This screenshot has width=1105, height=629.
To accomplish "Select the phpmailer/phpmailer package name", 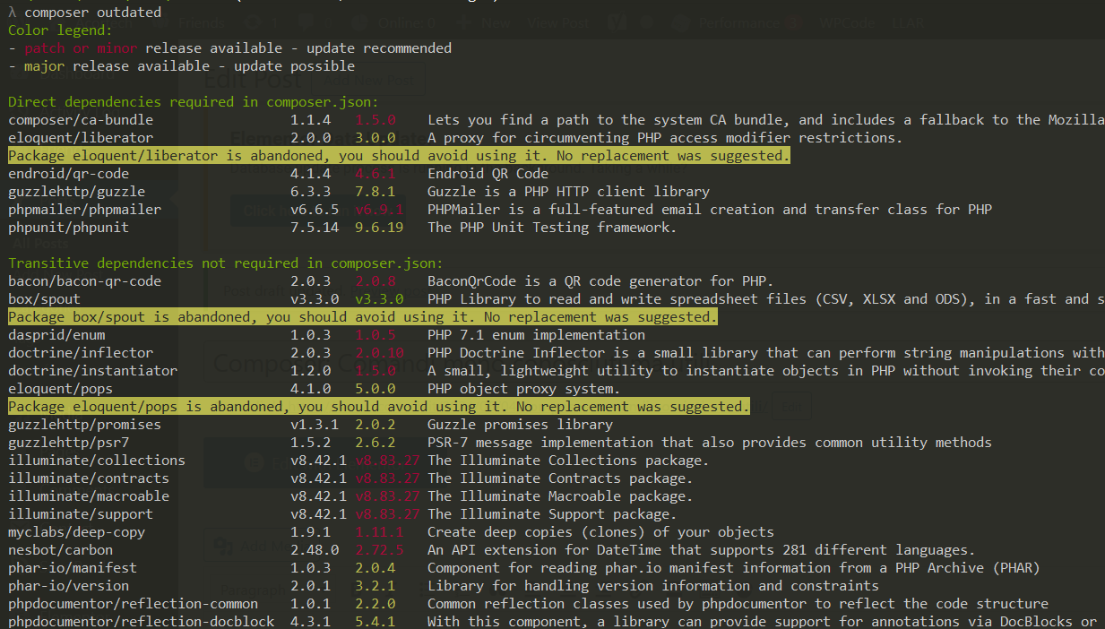I will [x=84, y=210].
